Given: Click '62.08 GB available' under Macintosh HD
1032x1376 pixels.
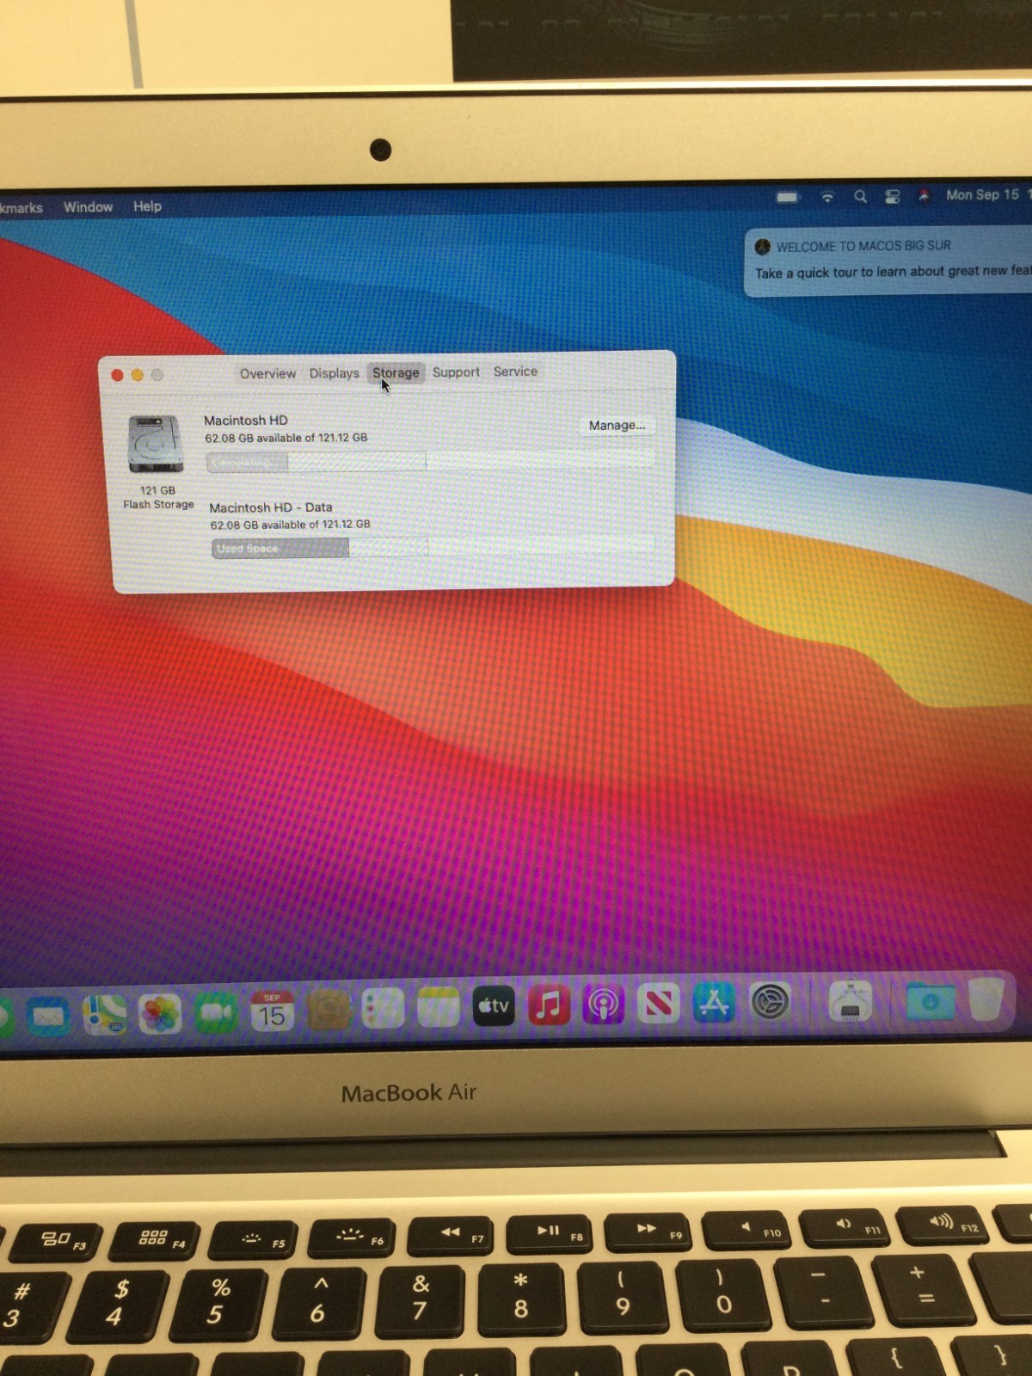Looking at the screenshot, I should pos(286,438).
